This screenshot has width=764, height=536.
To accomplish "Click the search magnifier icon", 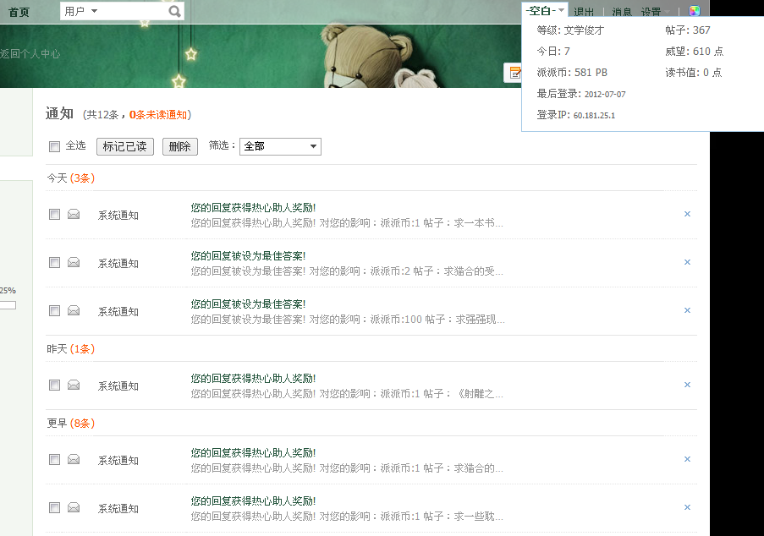I will click(x=174, y=11).
